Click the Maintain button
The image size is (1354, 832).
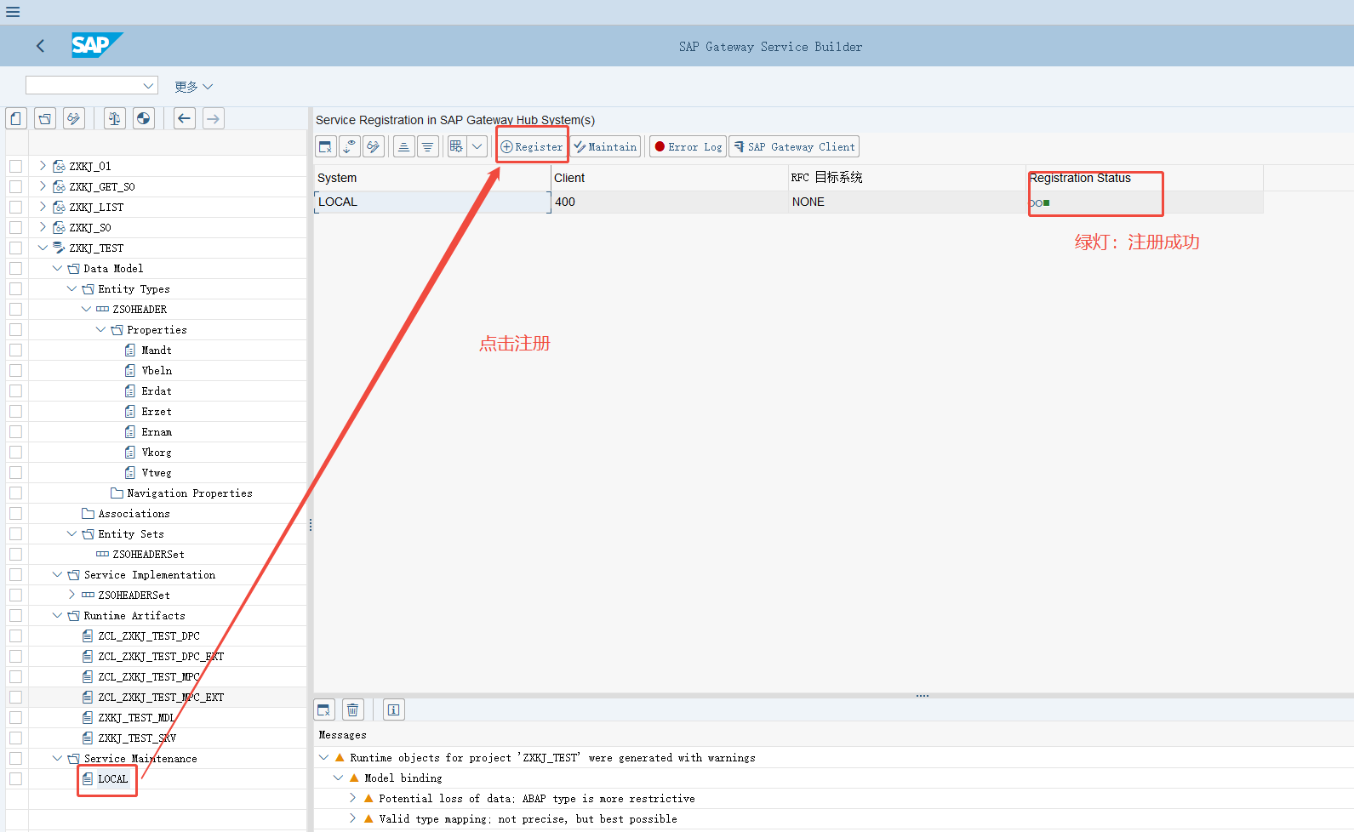point(605,146)
